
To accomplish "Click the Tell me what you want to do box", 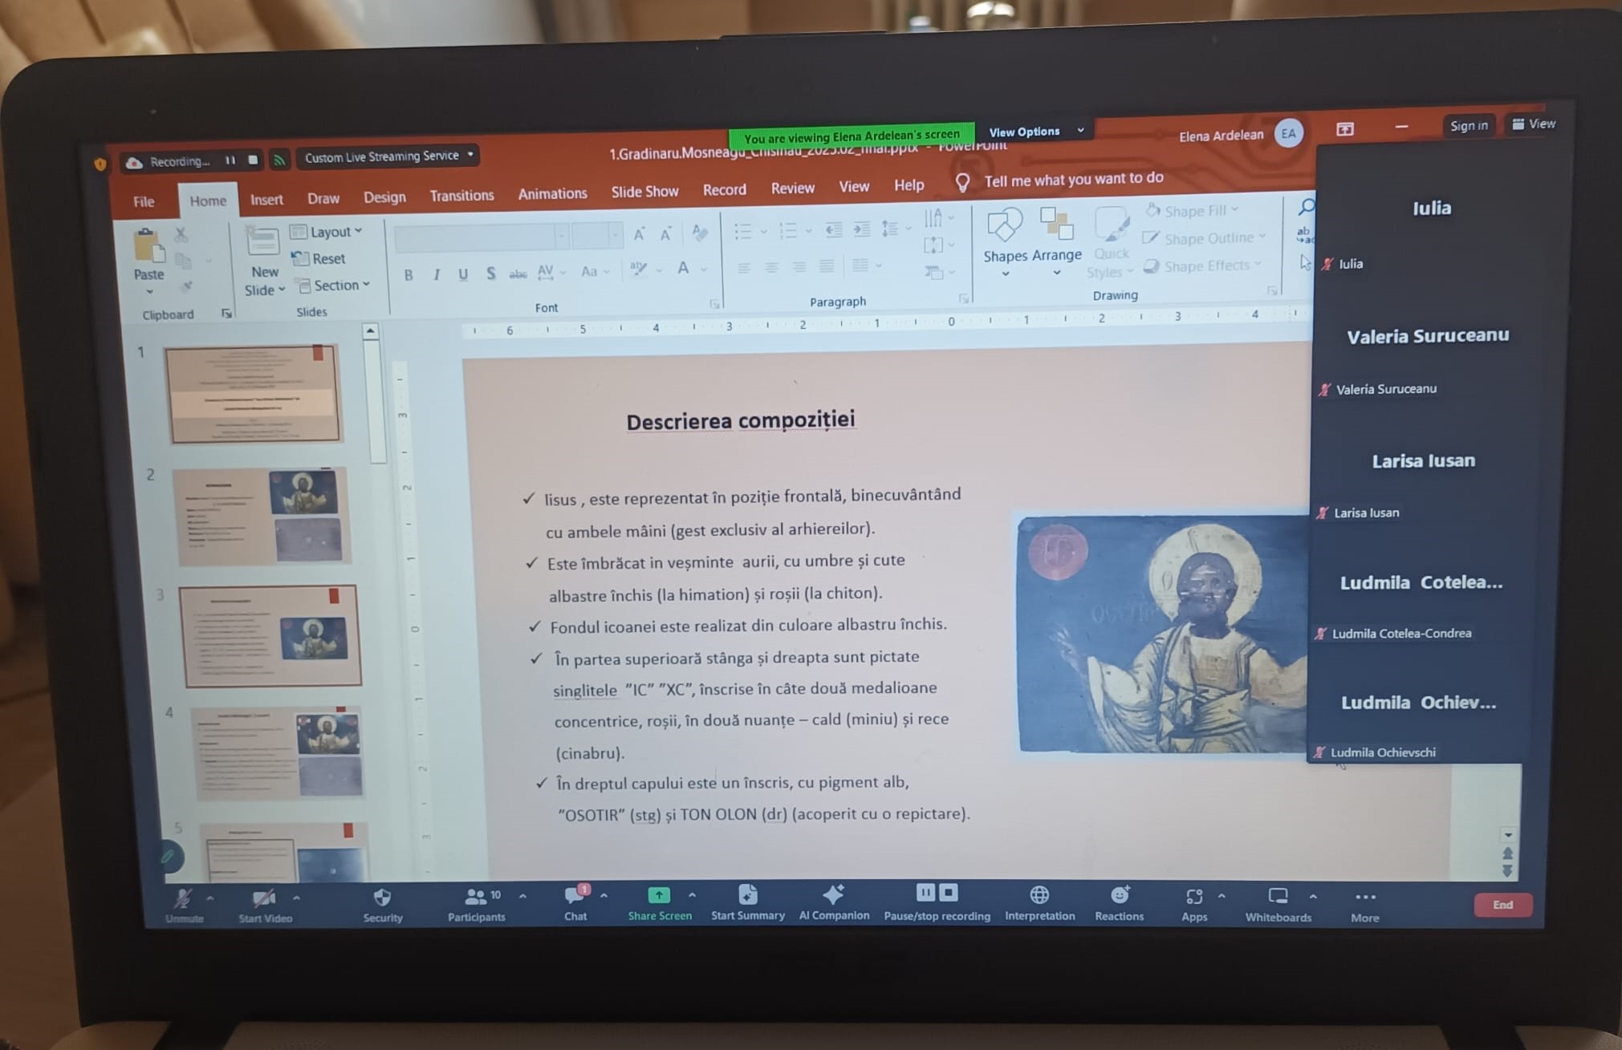I will tap(1073, 179).
